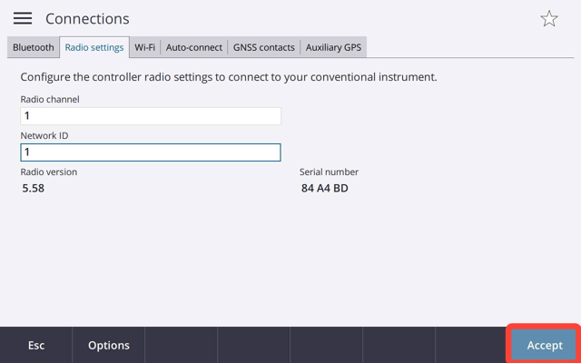Open the GNSS contacts tab
Image resolution: width=581 pixels, height=363 pixels.
[263, 47]
